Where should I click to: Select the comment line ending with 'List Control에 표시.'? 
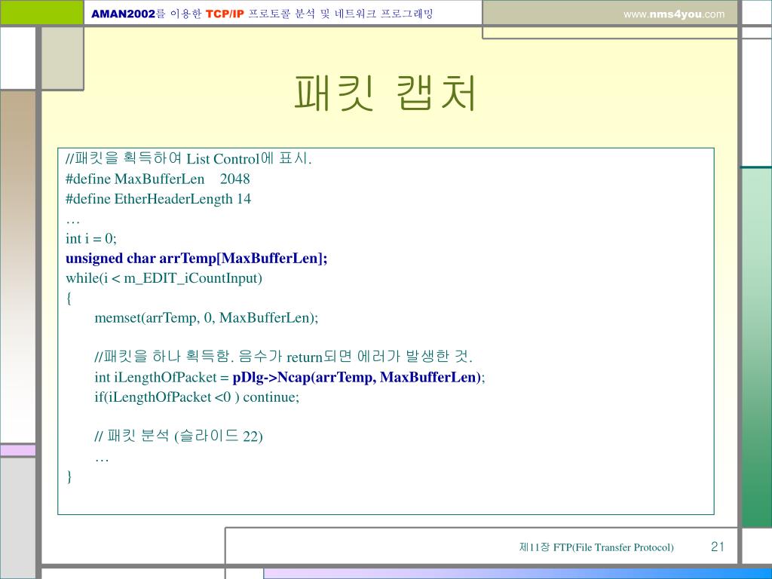pyautogui.click(x=188, y=158)
